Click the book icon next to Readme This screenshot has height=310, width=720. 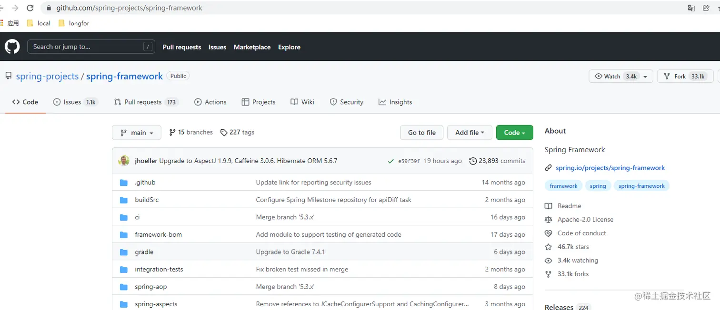point(549,206)
